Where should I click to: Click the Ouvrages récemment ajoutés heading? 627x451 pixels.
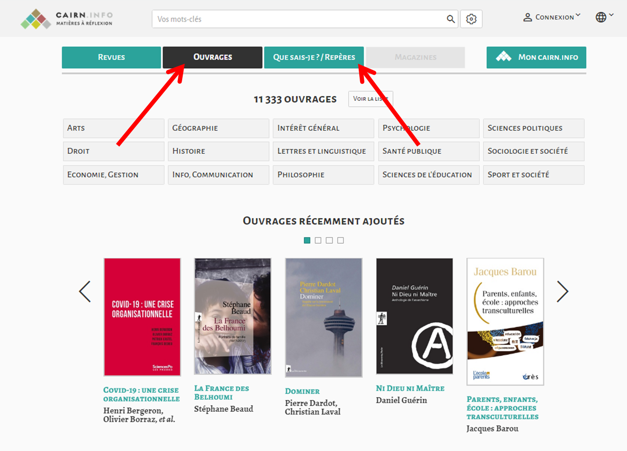pos(324,221)
